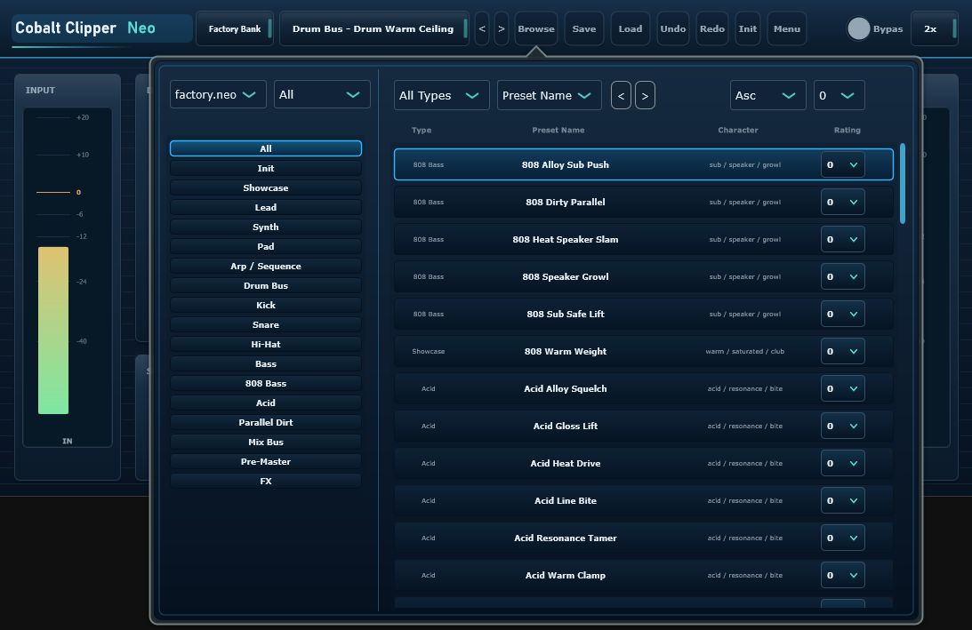972x630 pixels.
Task: Set rating for 808 Heat Speaker Slam
Action: point(842,239)
